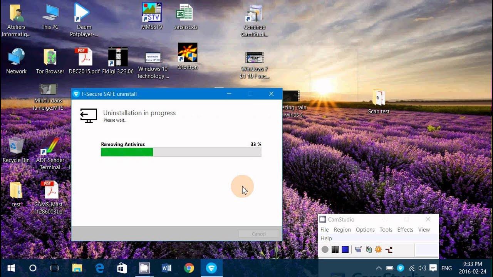This screenshot has height=277, width=493.
Task: Pause recording in CamStudio
Action: pyautogui.click(x=335, y=250)
